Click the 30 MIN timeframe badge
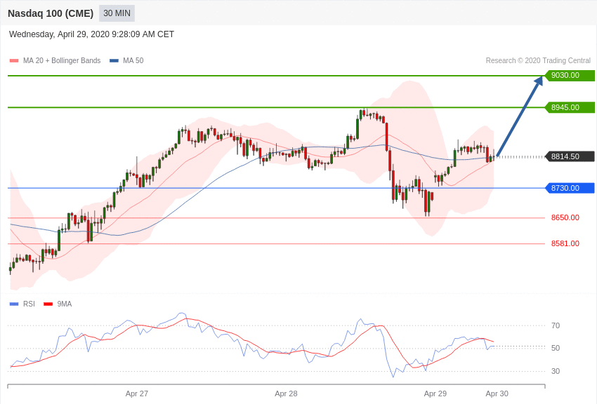This screenshot has height=404, width=597. [117, 13]
